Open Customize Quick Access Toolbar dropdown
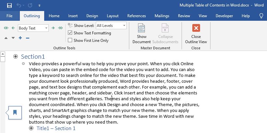267x133 pixels. pyautogui.click(x=39, y=6)
